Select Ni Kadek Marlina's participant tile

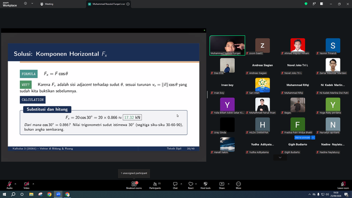pyautogui.click(x=333, y=85)
